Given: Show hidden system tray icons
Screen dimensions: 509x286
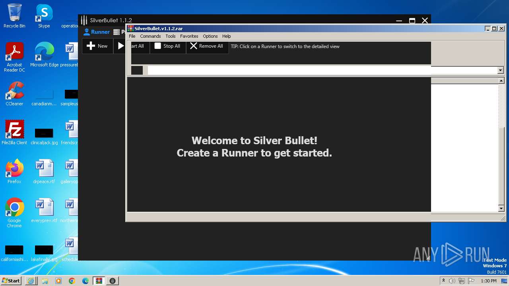Looking at the screenshot, I should (443, 281).
